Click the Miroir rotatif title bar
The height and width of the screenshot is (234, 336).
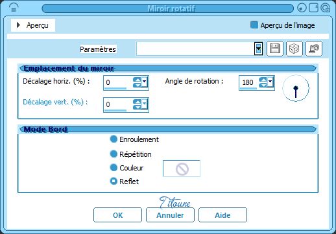167,8
